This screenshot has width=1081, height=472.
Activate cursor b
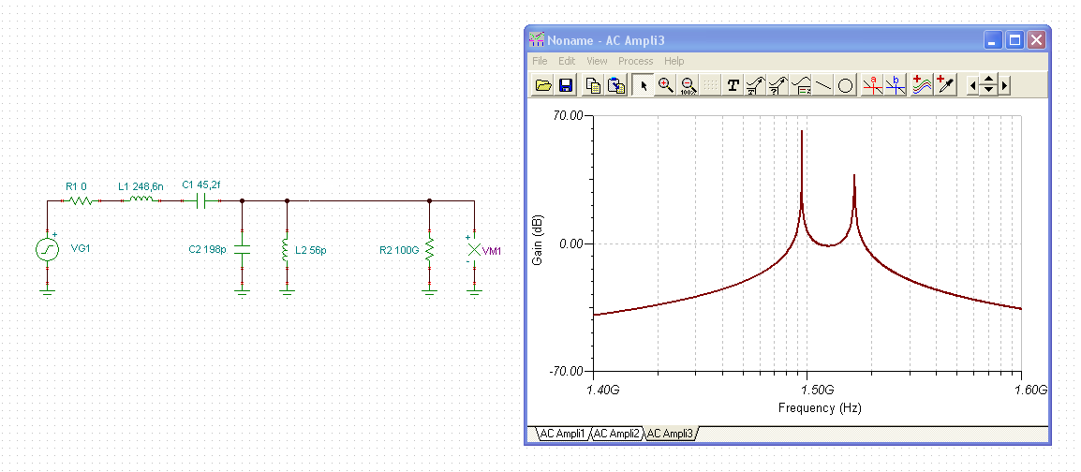point(896,85)
